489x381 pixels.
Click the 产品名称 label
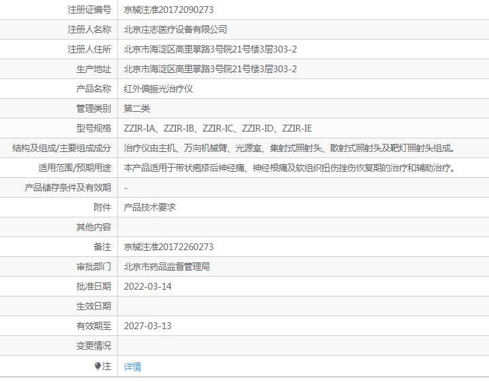tap(94, 89)
